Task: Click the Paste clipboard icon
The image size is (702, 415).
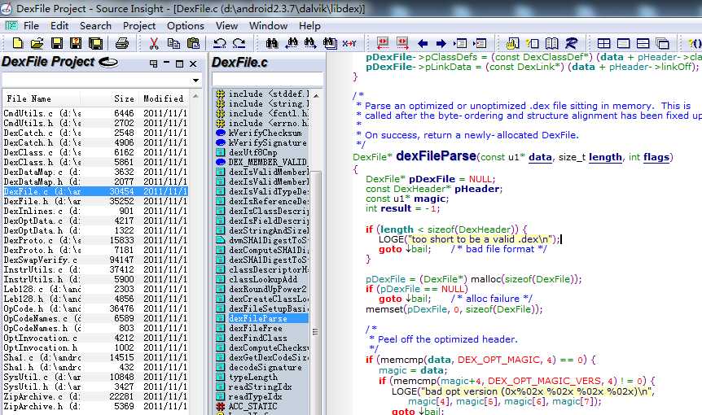Action: 193,43
